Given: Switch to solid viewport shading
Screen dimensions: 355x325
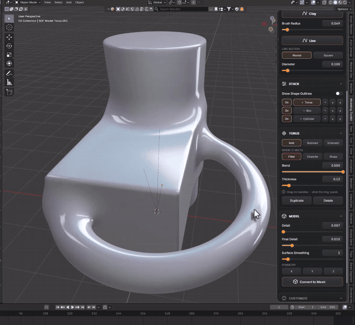Looking at the screenshot, I should pos(335,2).
